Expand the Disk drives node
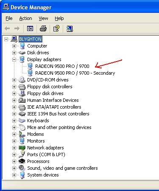 [14, 53]
